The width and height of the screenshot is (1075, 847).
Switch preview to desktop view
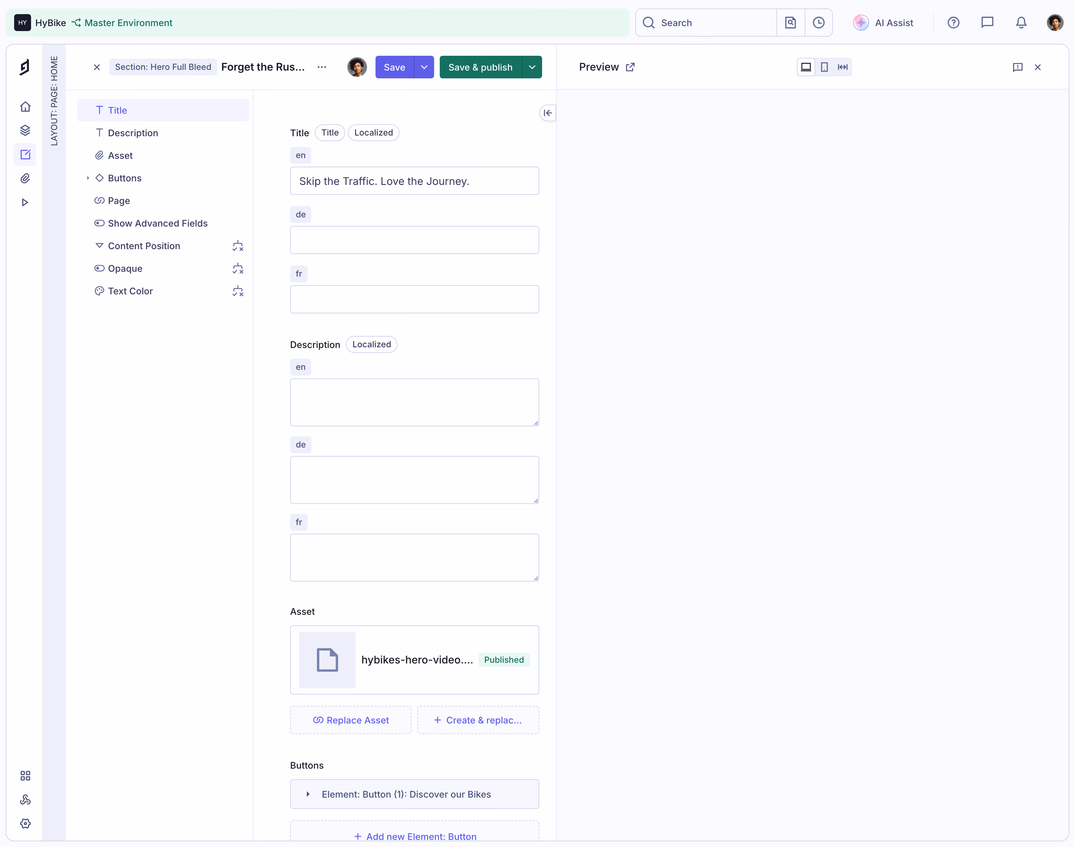point(806,67)
